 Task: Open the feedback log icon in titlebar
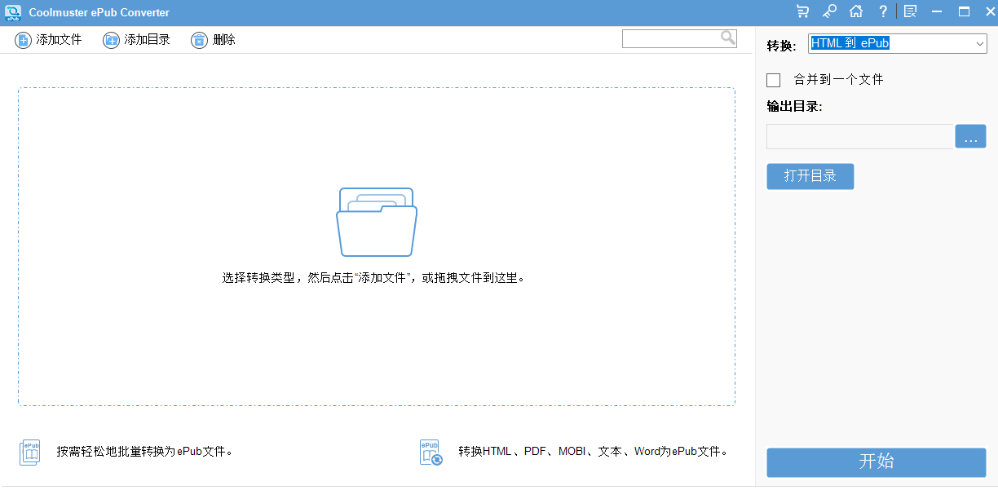coord(910,11)
